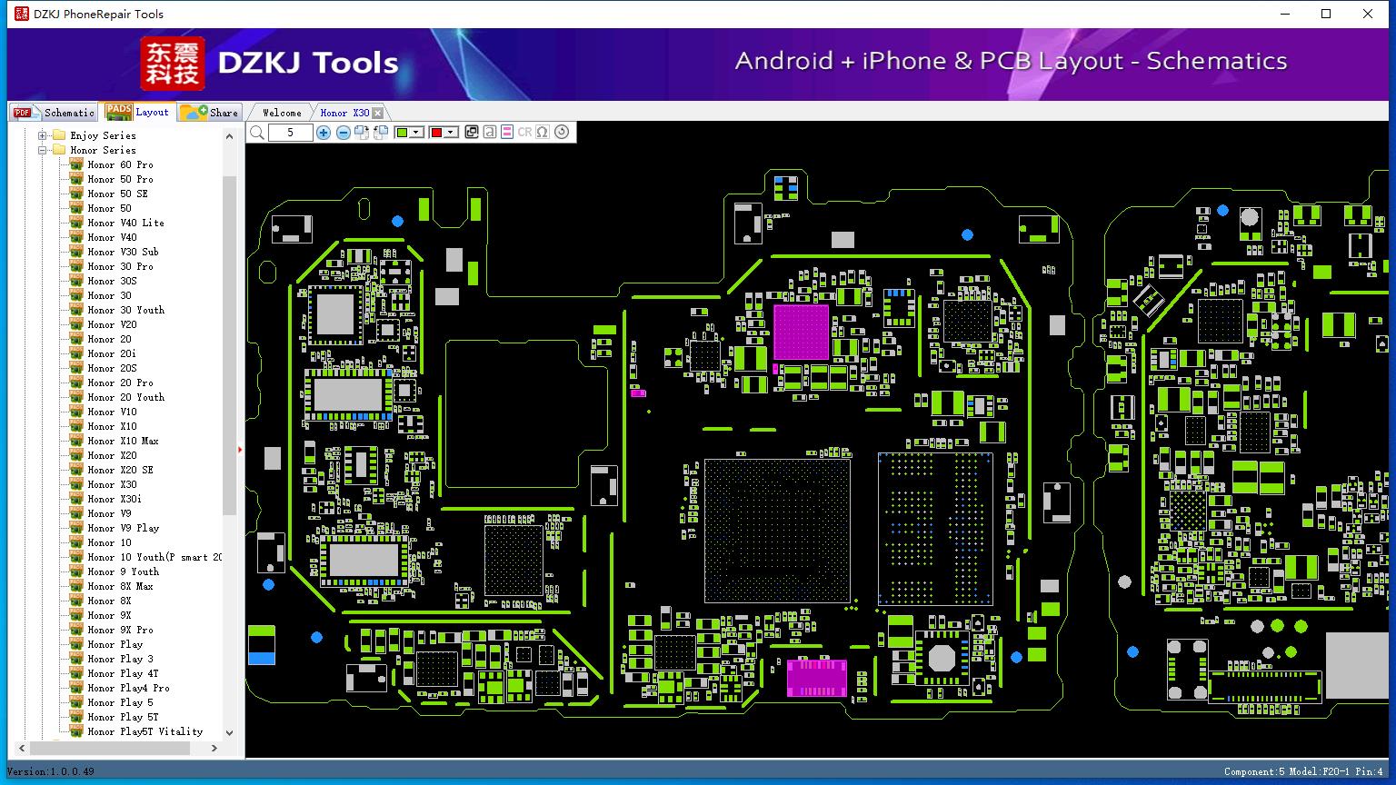The image size is (1396, 785).
Task: Click the board icon beside Honor 9X Pro
Action: [x=76, y=630]
